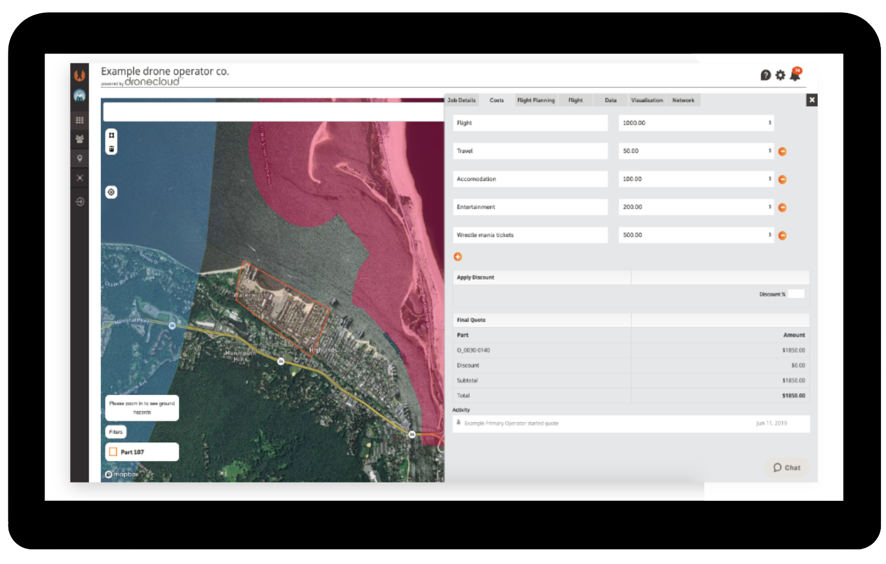Open the Chat button
Screen dimensions: 886x564
(x=787, y=468)
